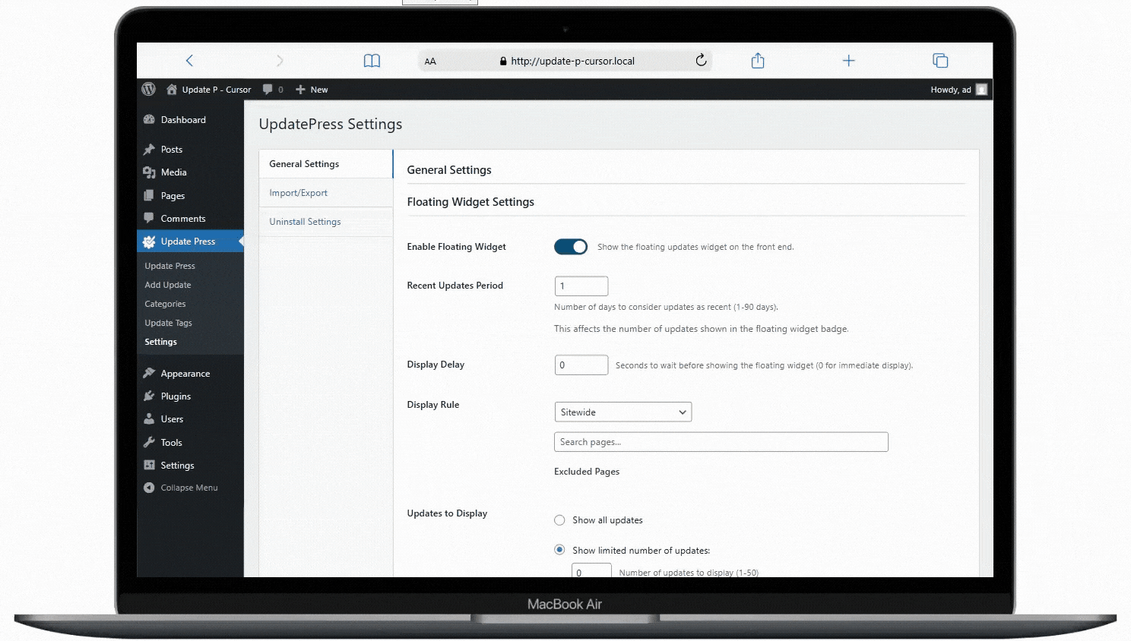
Task: Open the comments bubble icon in admin bar
Action: click(268, 90)
